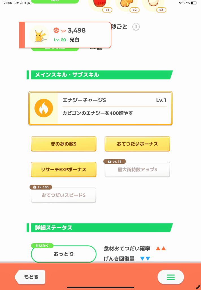
Task: Tap the Lv. 100 lock badge
Action: coord(41,187)
